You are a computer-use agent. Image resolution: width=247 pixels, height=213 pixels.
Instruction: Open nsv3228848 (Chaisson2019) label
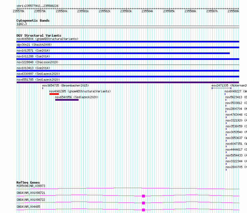pyautogui.click(x=37, y=62)
